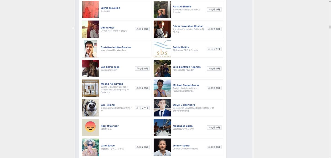Screen dimensions: 331x158
Task: Open Steve Goldenberg's profile photo
Action: [162, 108]
